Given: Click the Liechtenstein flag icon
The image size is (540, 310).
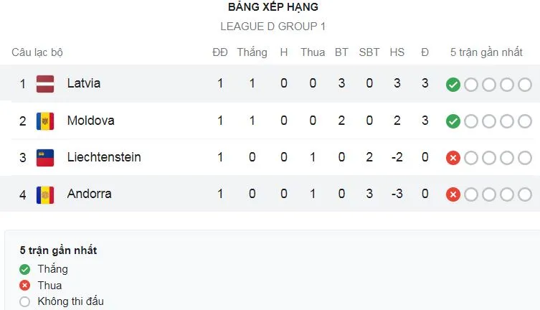Looking at the screenshot, I should point(45,157).
